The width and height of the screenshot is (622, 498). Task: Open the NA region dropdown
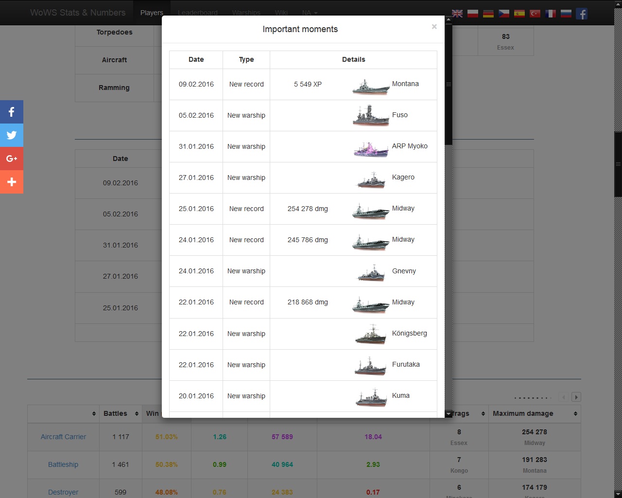click(310, 13)
